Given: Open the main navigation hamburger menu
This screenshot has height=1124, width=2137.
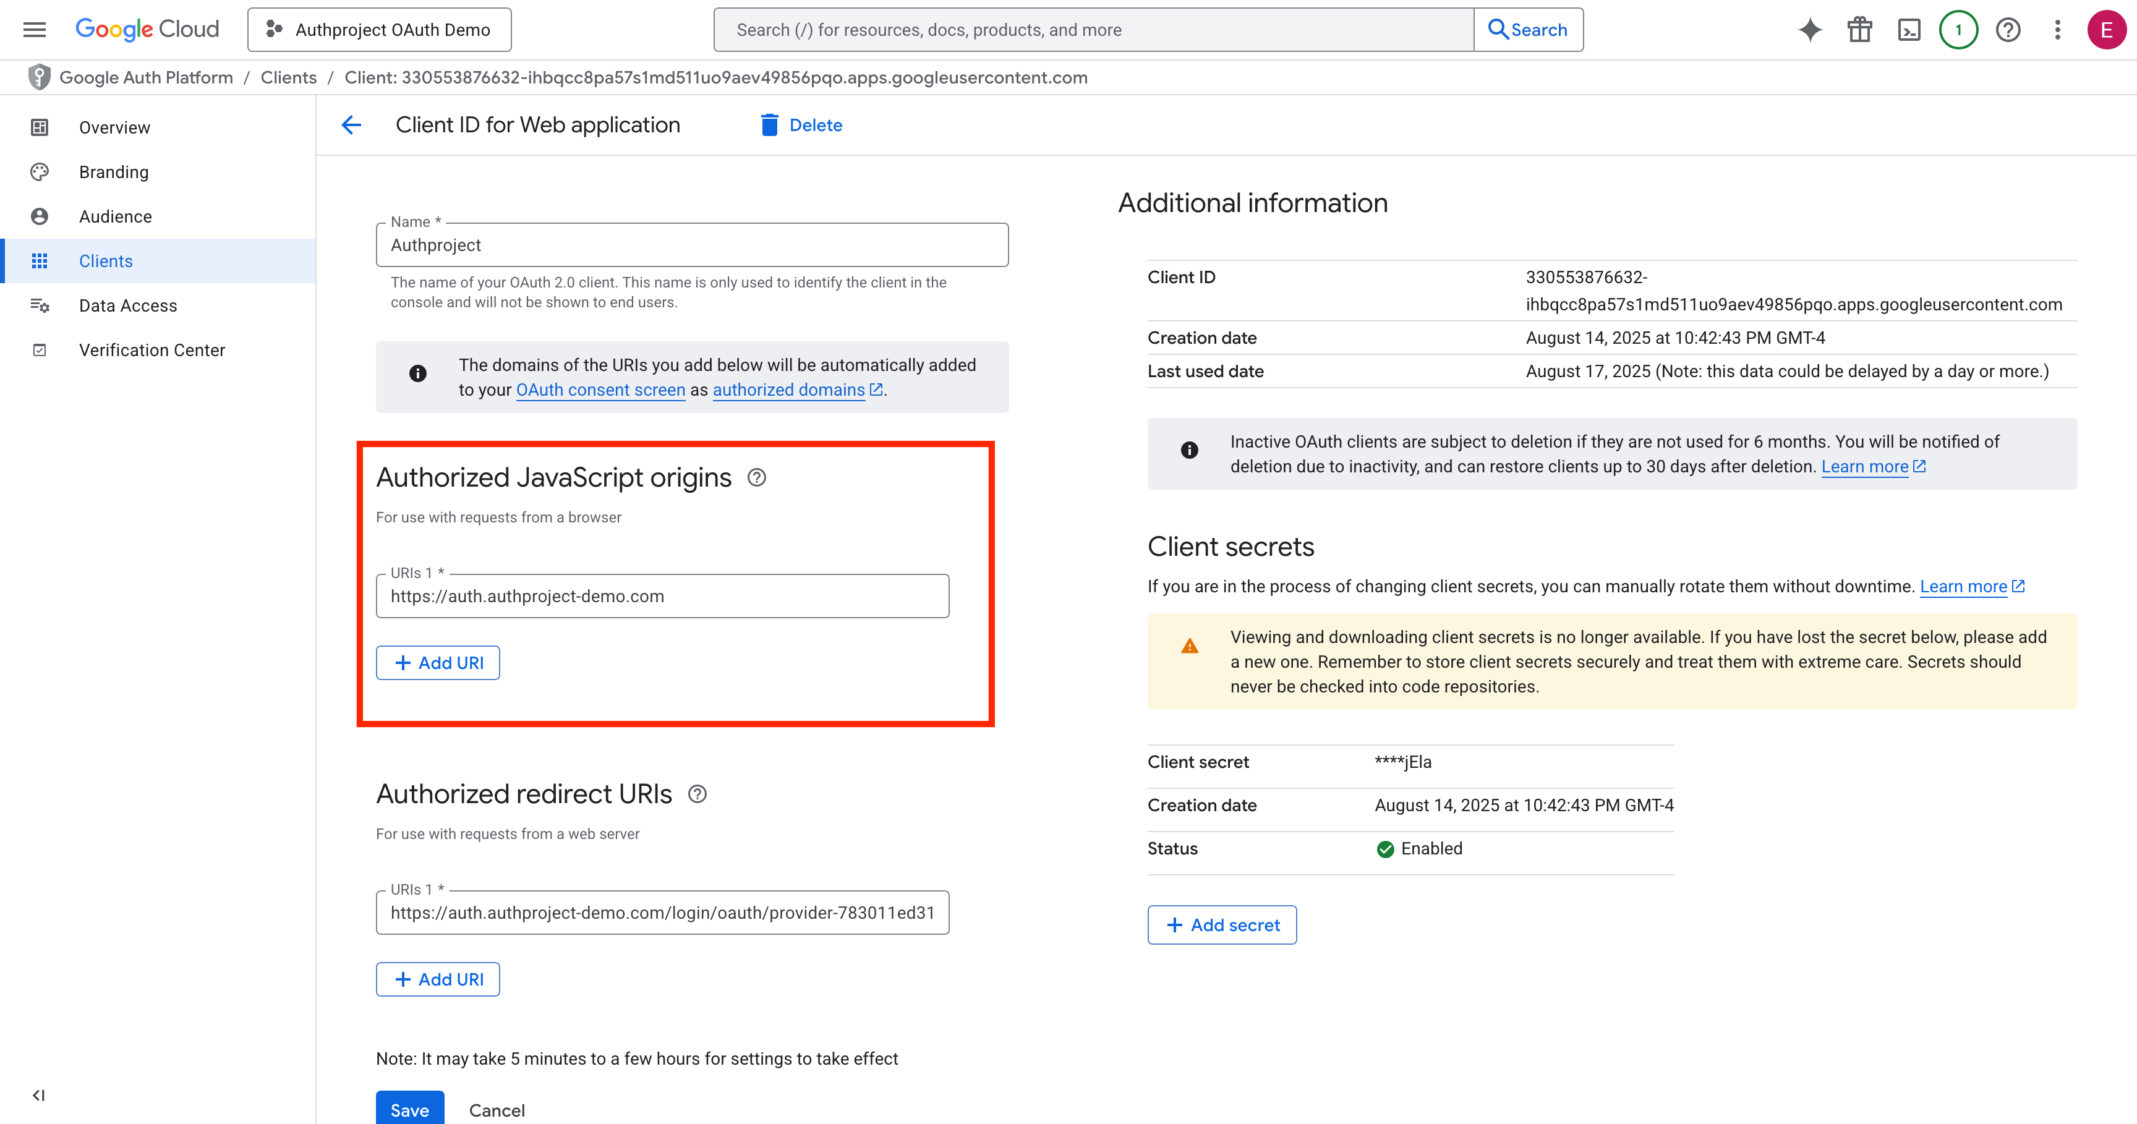Looking at the screenshot, I should [34, 30].
